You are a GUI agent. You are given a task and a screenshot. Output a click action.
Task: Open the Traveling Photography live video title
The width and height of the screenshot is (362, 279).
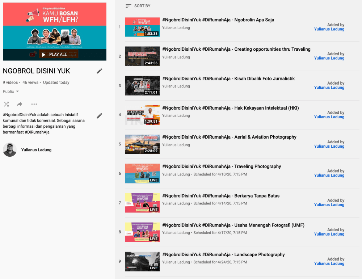pyautogui.click(x=222, y=166)
